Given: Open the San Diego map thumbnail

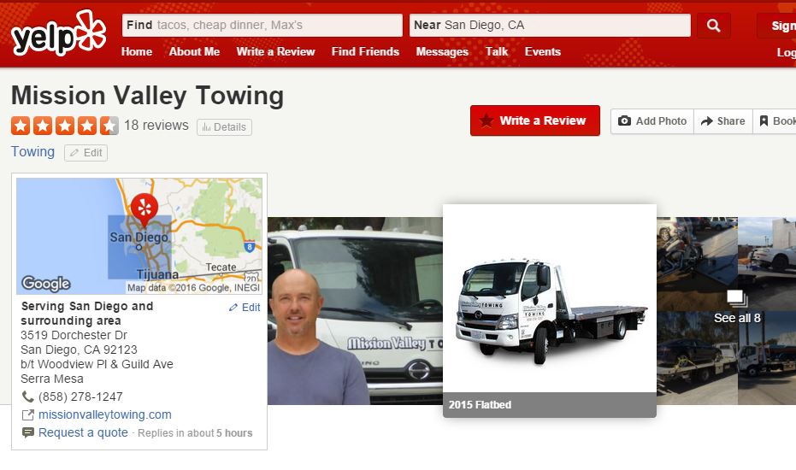Looking at the screenshot, I should [139, 236].
